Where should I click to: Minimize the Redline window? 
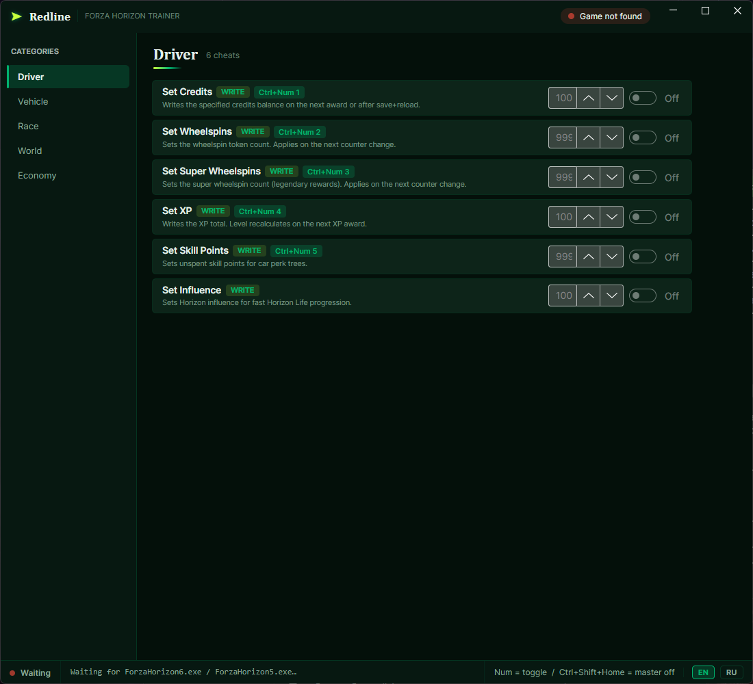click(x=674, y=10)
